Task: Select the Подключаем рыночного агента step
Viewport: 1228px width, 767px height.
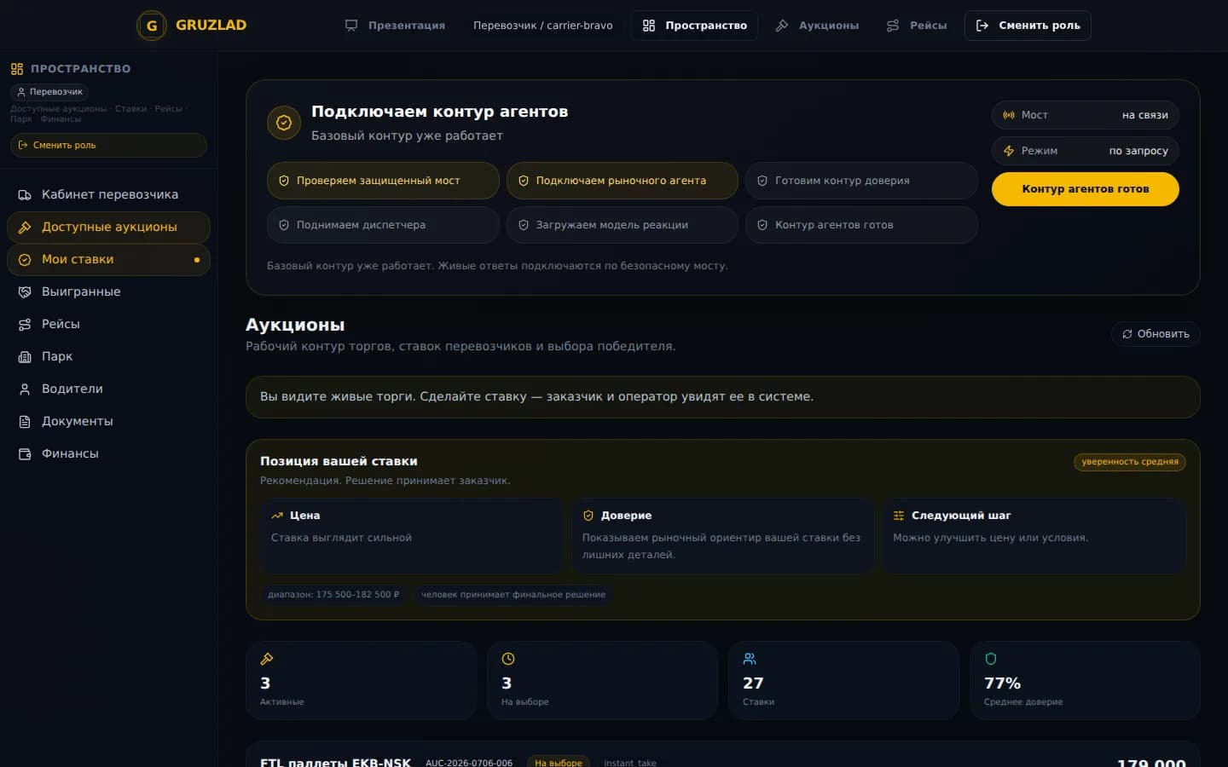Action: 622,181
